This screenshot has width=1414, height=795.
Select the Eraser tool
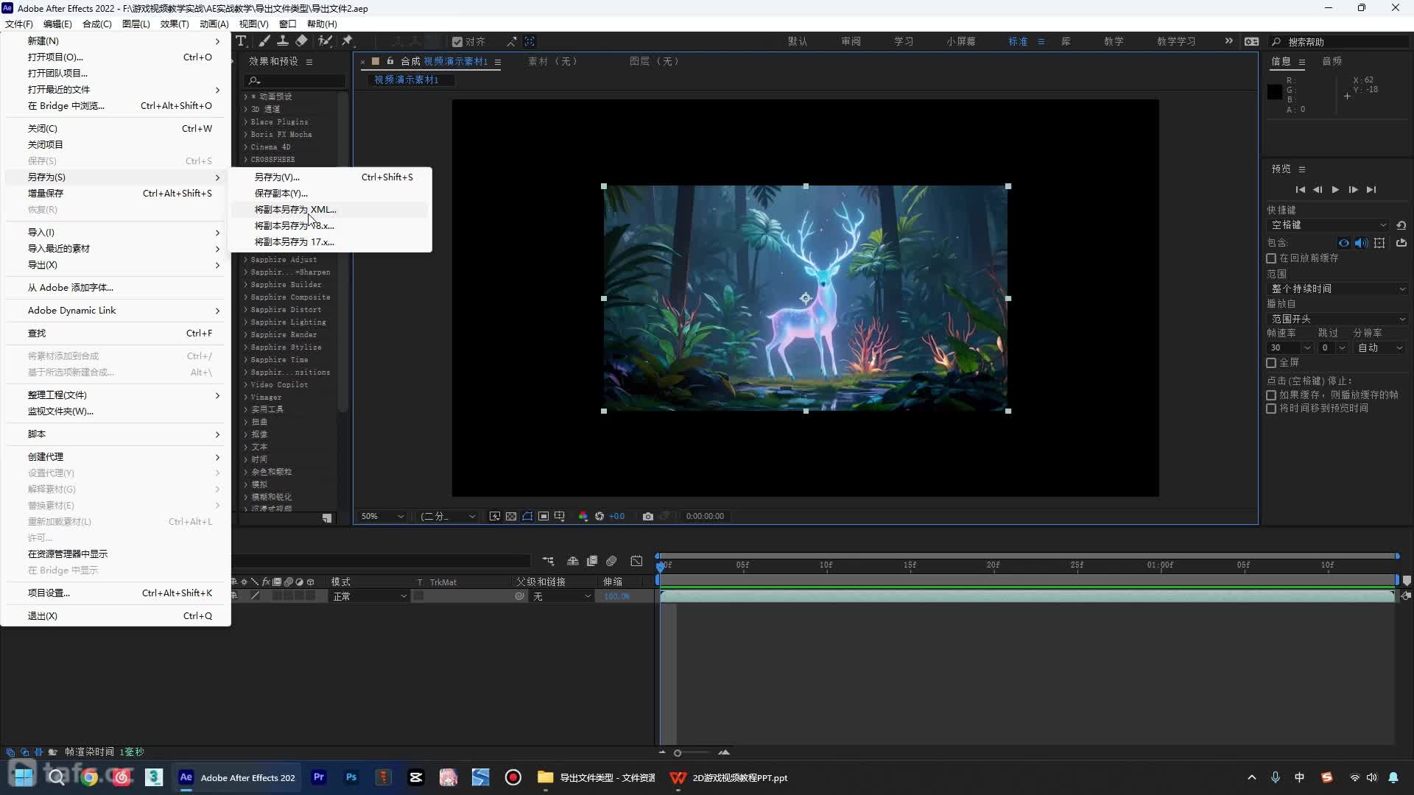pos(302,41)
